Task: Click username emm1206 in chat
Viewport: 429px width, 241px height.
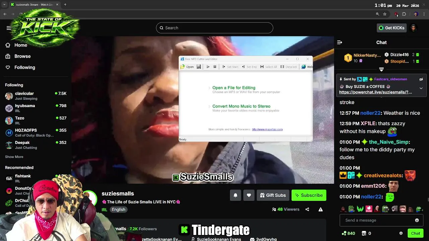Action: pyautogui.click(x=373, y=186)
